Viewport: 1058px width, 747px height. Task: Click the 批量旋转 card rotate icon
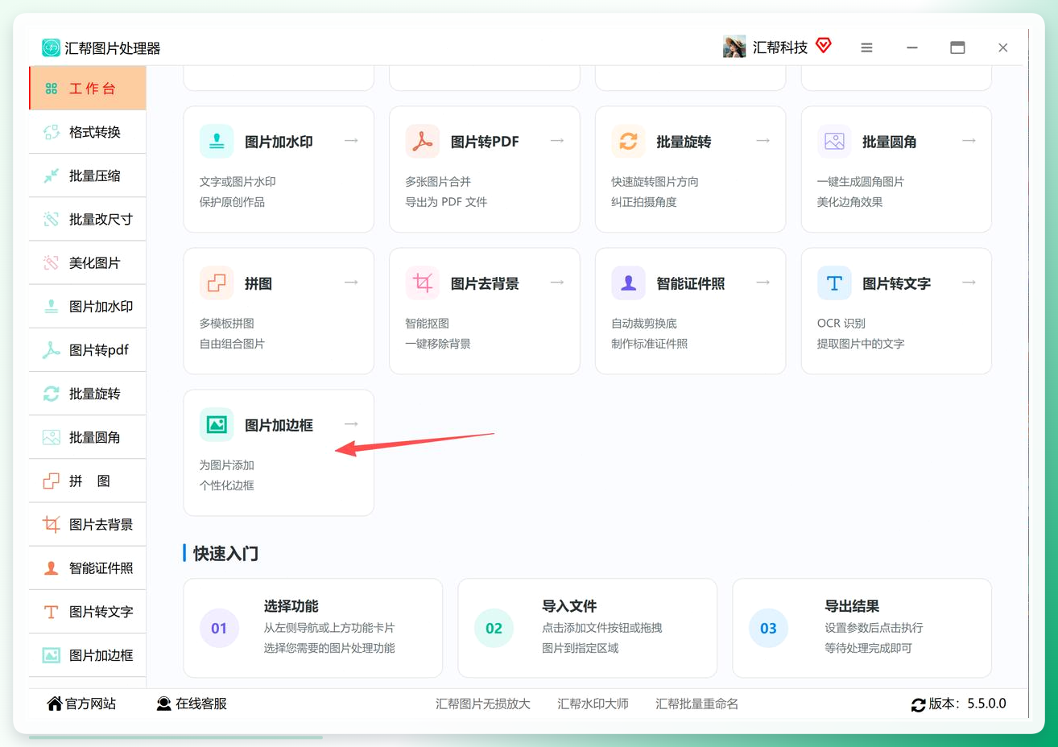tap(628, 142)
